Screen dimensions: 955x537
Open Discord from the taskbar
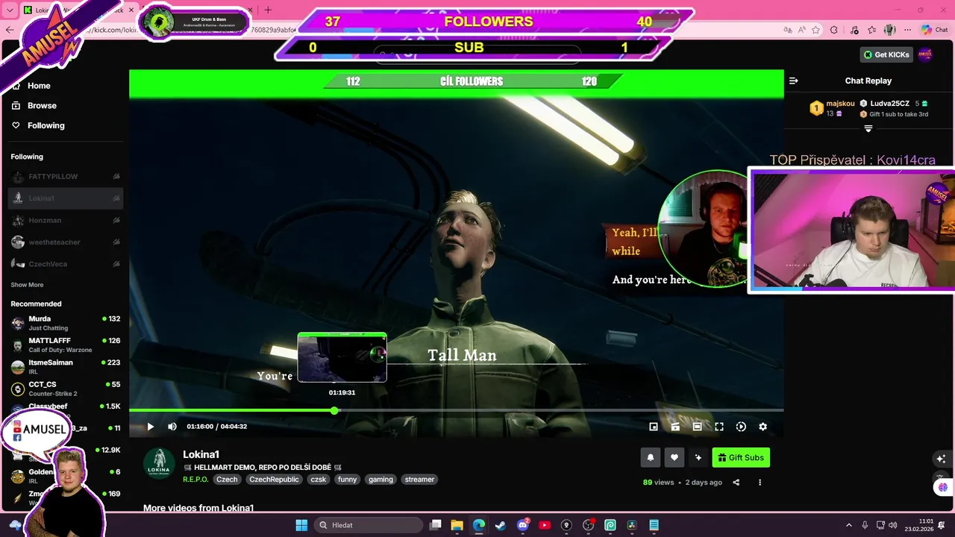pos(522,525)
